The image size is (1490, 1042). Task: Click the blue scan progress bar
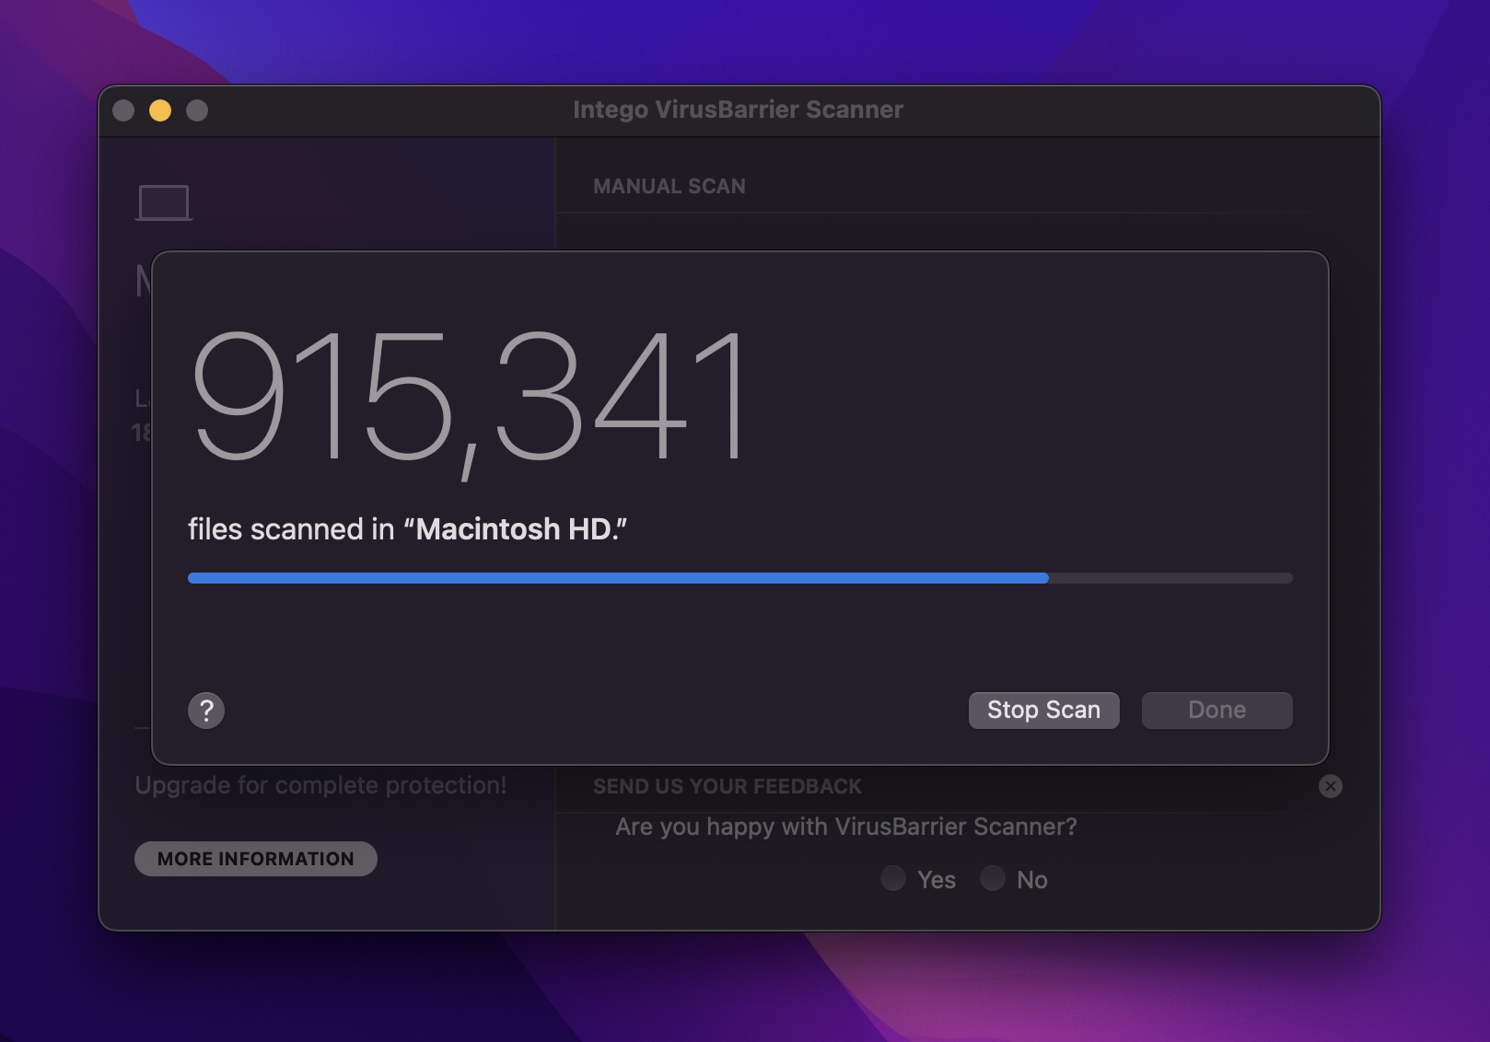pyautogui.click(x=617, y=577)
